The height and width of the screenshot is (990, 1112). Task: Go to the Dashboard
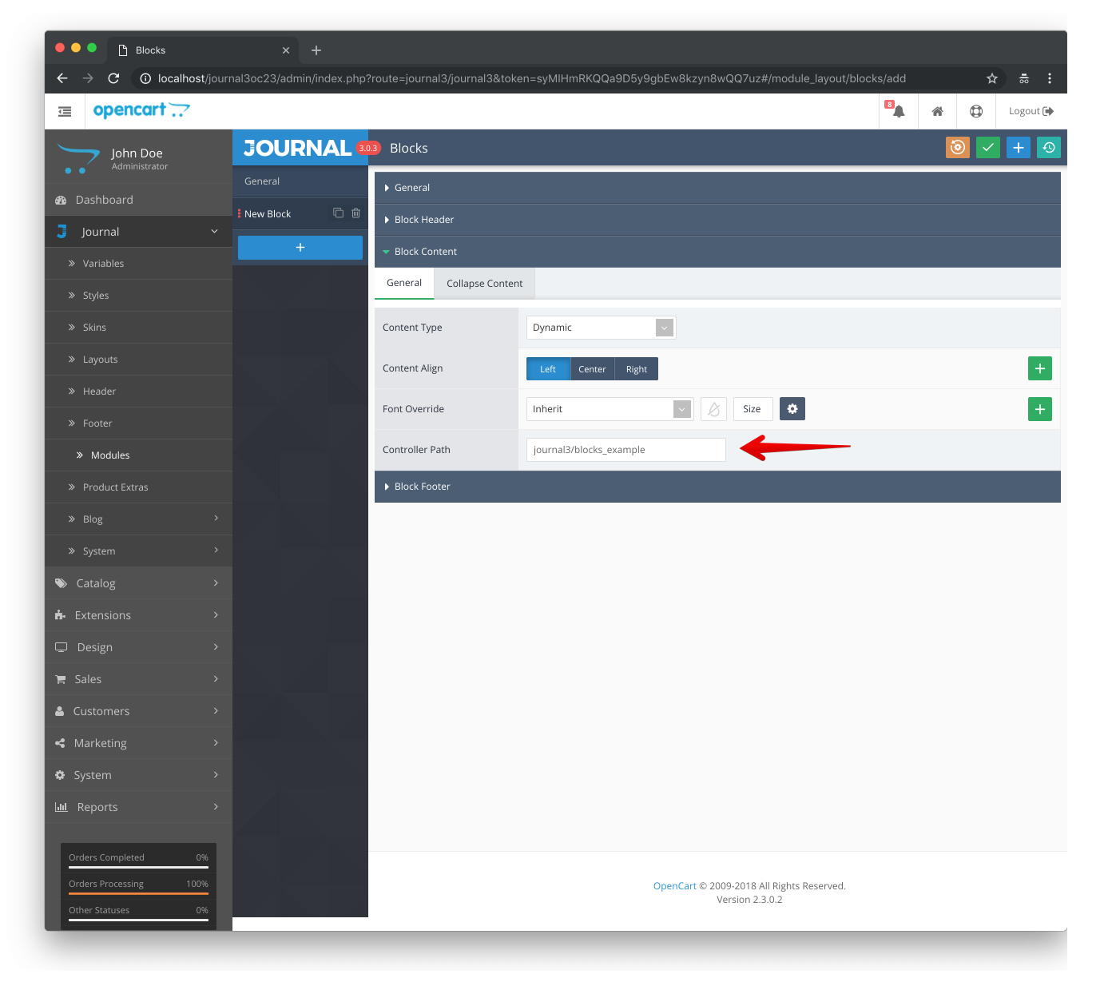(138, 200)
